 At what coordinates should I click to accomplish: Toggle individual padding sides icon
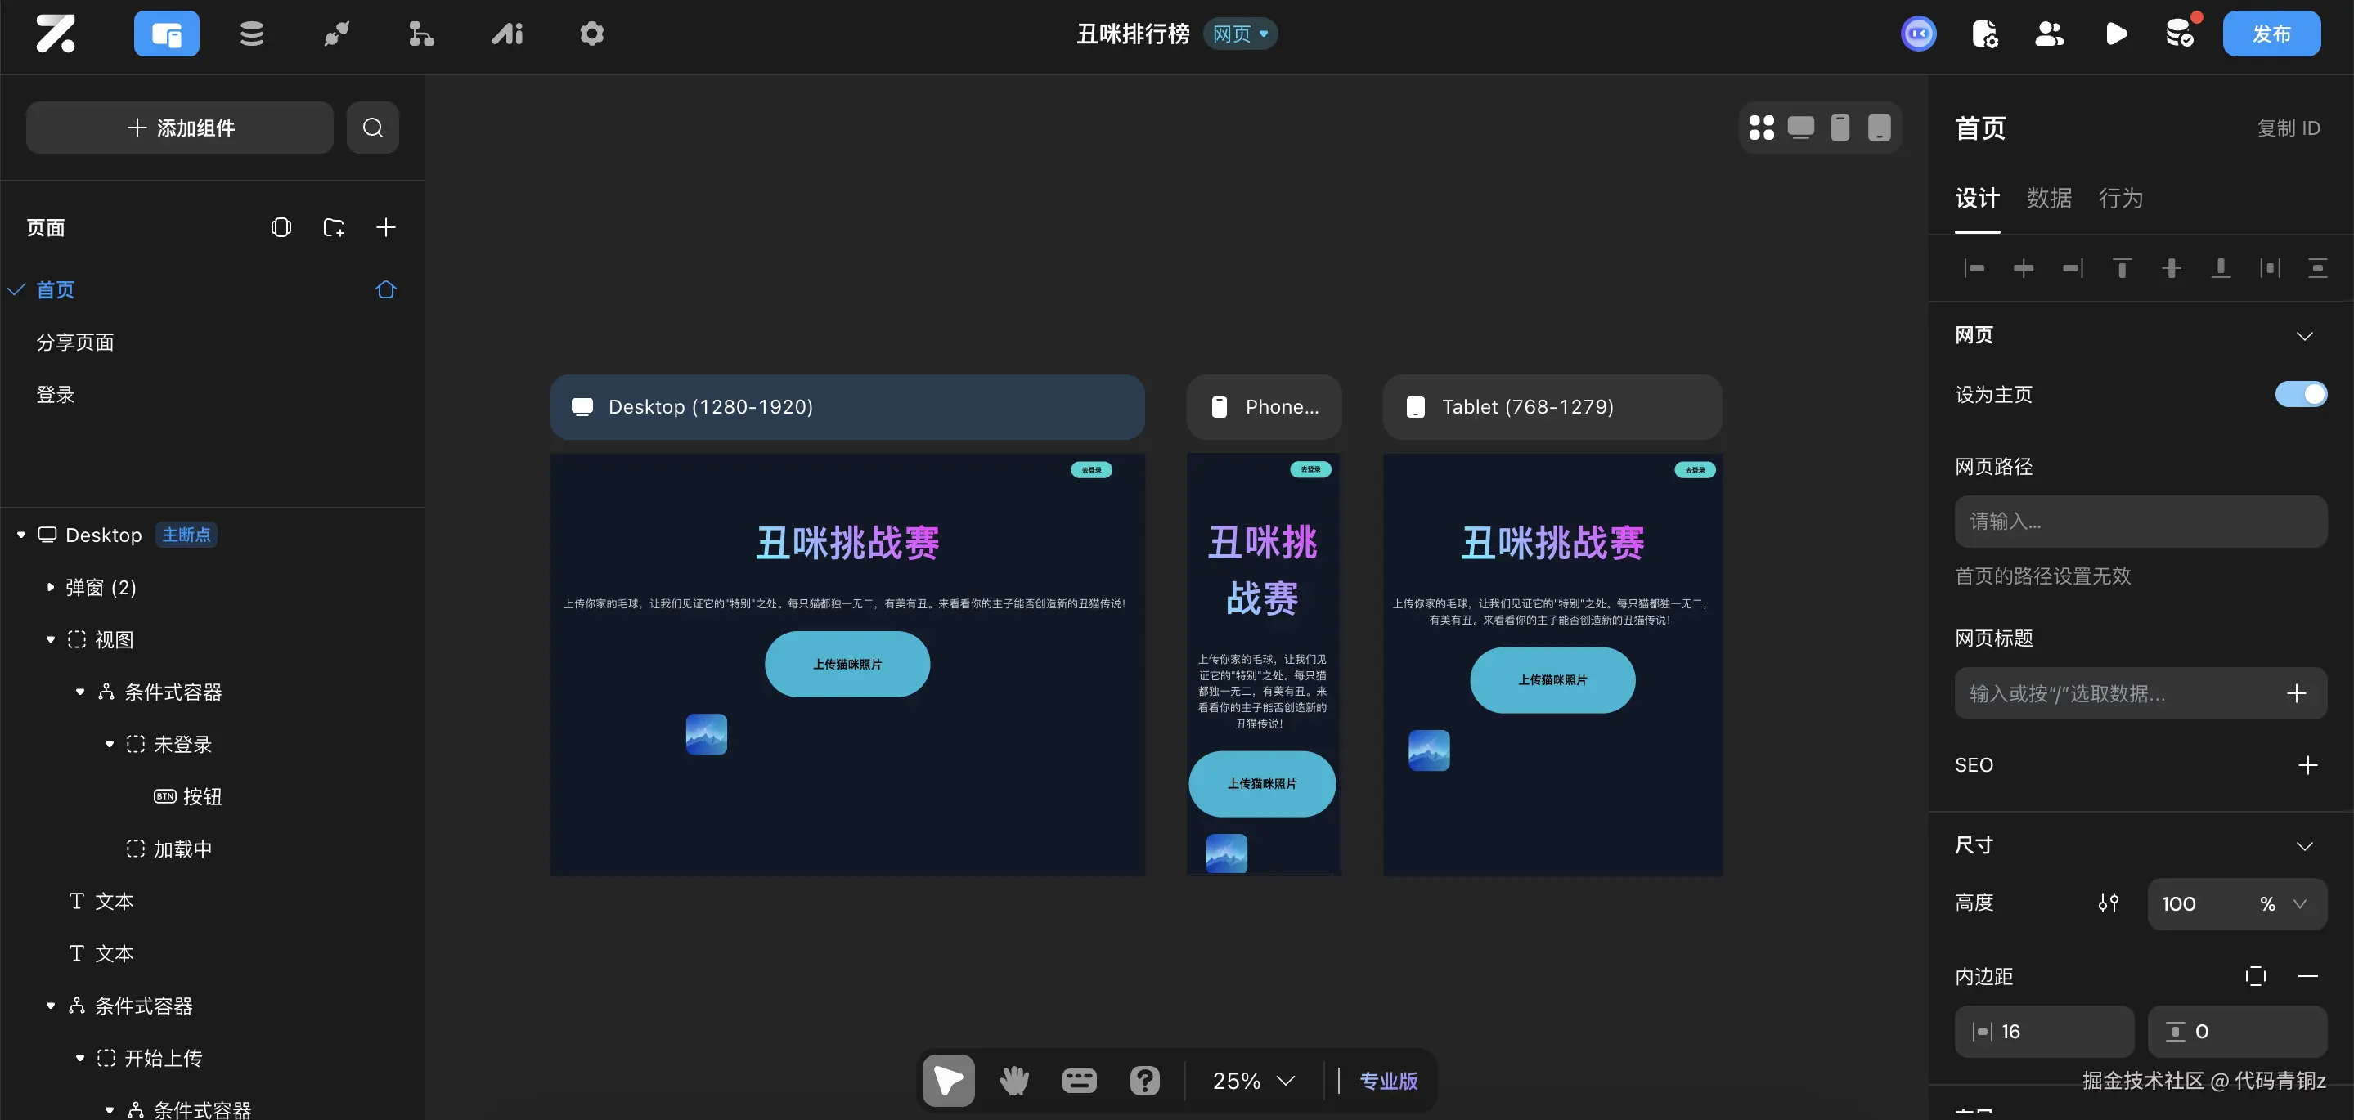click(x=2255, y=977)
